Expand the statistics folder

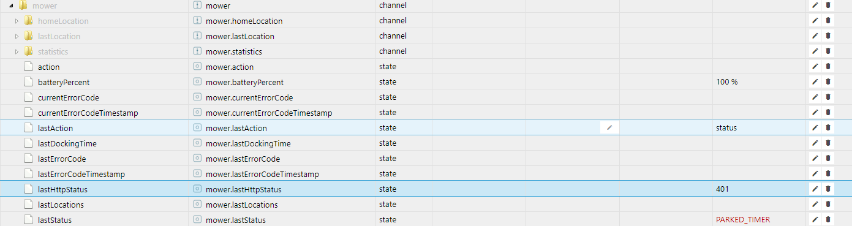pyautogui.click(x=17, y=51)
